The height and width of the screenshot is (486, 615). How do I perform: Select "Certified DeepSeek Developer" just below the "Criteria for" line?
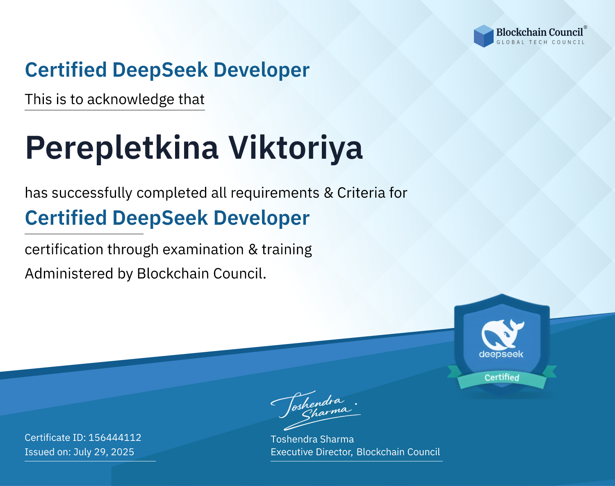(167, 218)
